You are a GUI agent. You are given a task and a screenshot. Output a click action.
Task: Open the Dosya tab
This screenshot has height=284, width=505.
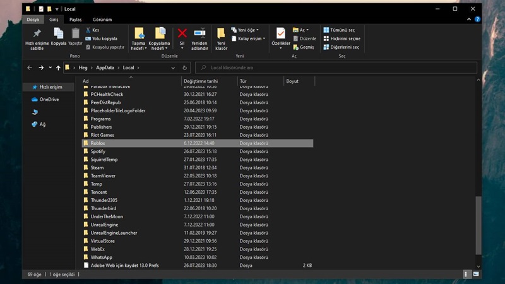pos(33,20)
